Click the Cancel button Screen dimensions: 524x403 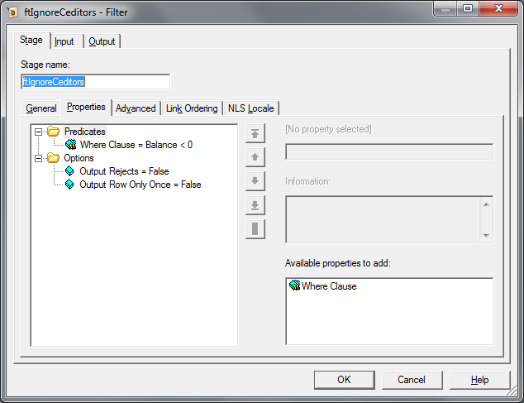tap(411, 380)
